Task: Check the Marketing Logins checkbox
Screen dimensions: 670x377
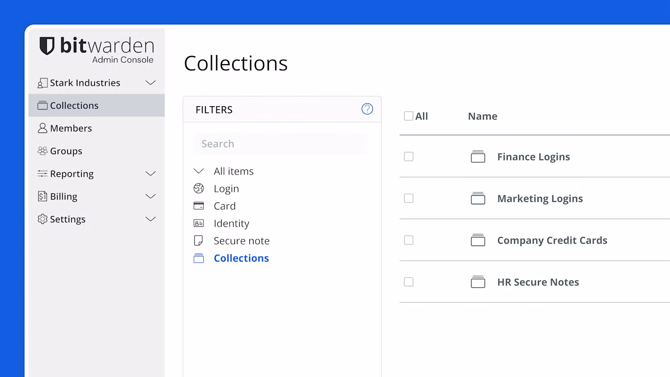Action: (x=408, y=198)
